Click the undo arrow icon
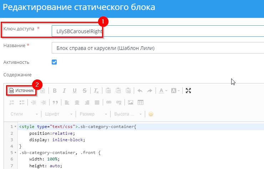This screenshot has width=264, height=169. [x=140, y=91]
